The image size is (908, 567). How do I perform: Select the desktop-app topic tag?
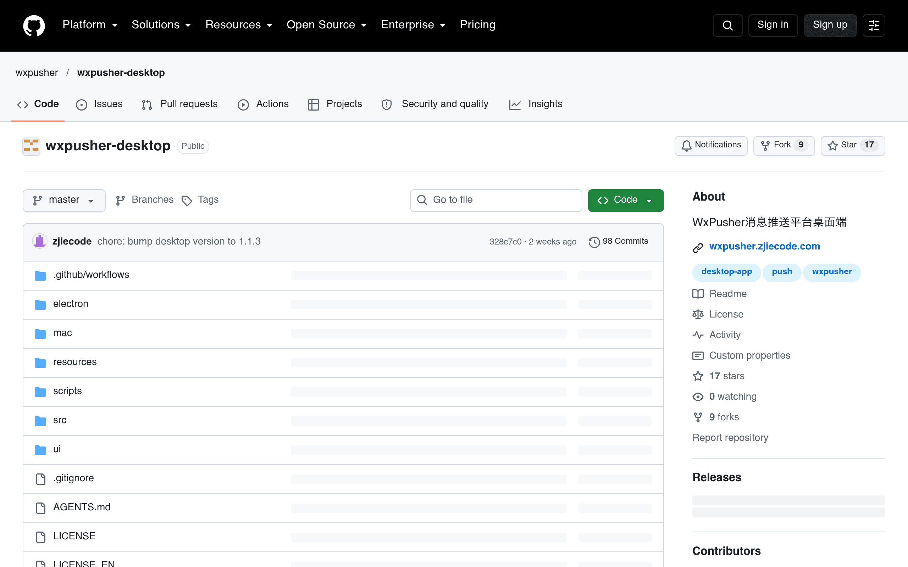tap(726, 272)
